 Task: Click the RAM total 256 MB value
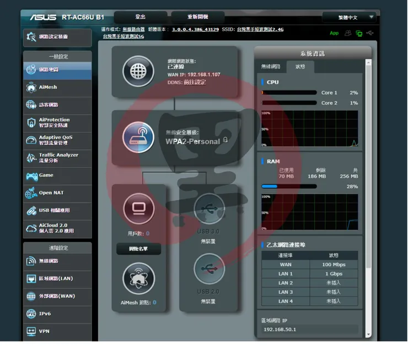(349, 177)
